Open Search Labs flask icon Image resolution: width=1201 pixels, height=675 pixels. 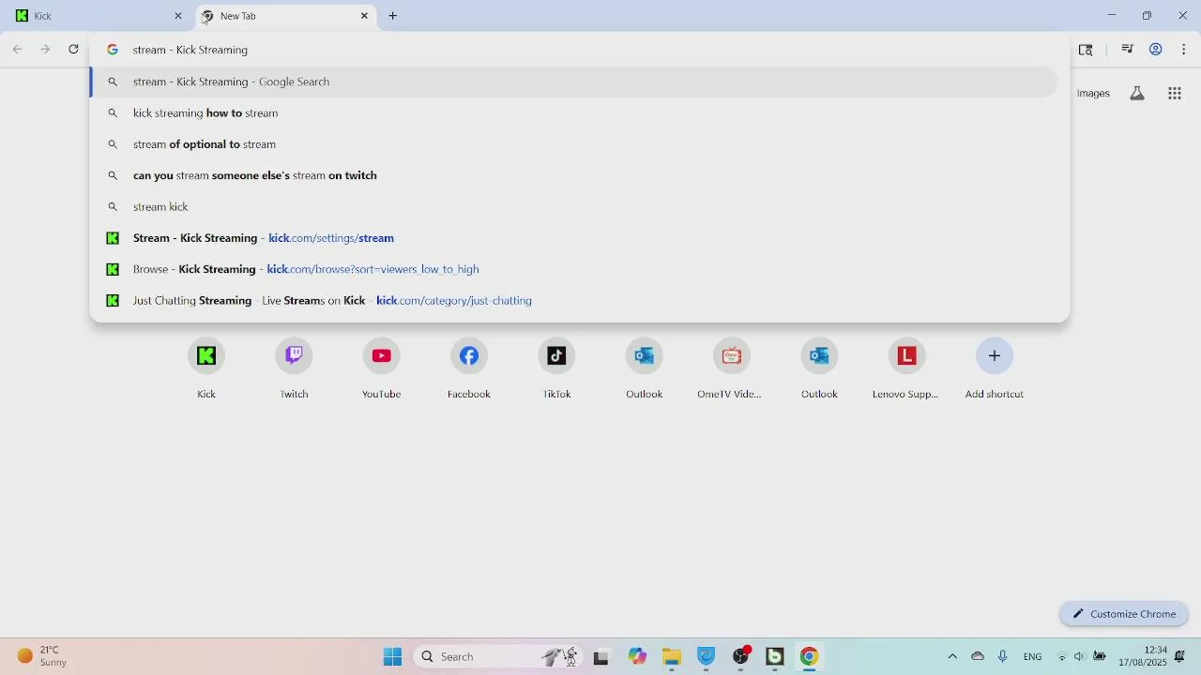click(x=1137, y=93)
